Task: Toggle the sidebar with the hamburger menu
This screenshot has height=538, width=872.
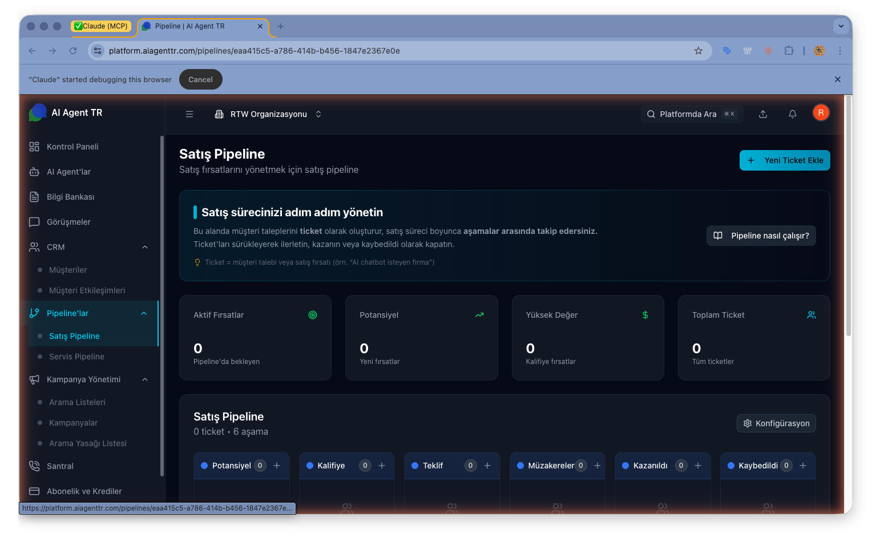Action: (189, 114)
